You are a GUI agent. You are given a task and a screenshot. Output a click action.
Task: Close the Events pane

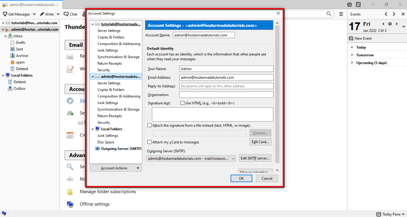point(402,14)
